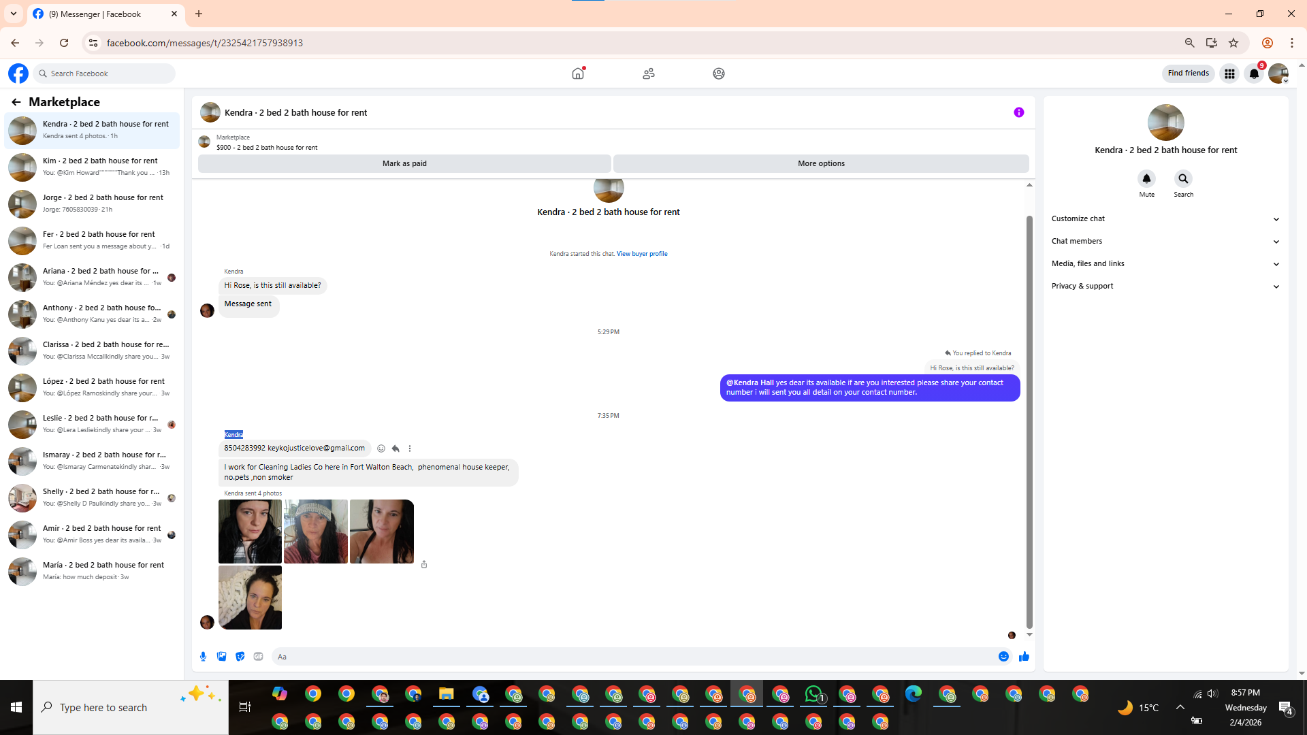Click the purple conversation info icon

1018,112
